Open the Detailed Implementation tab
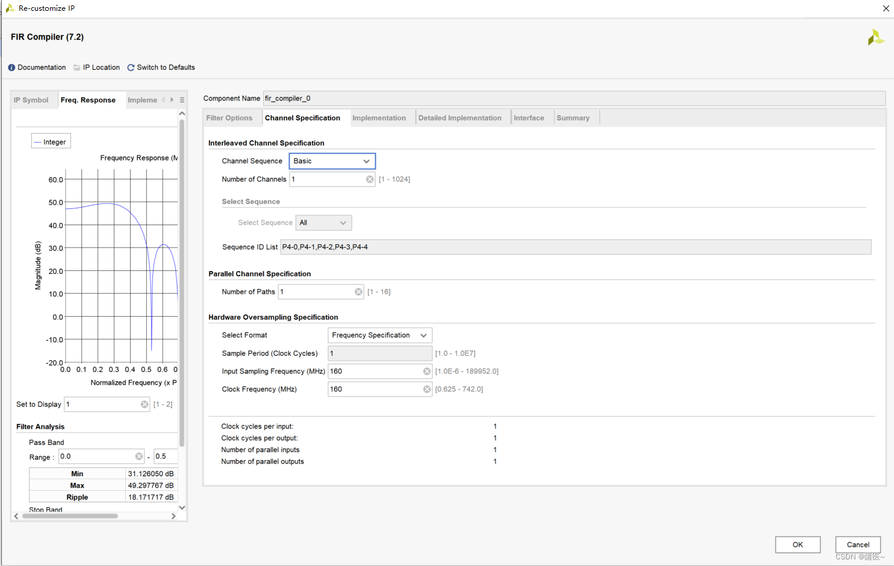This screenshot has width=894, height=566. point(460,118)
